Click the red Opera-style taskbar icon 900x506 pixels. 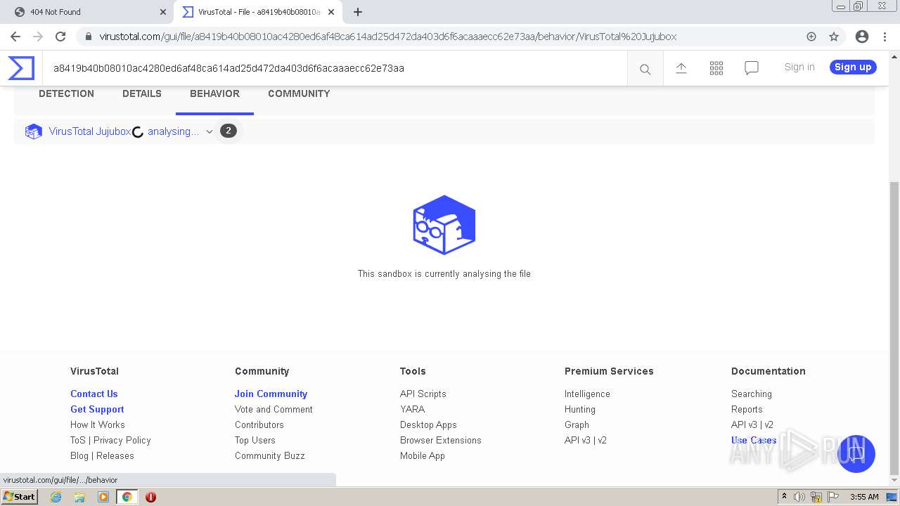150,497
